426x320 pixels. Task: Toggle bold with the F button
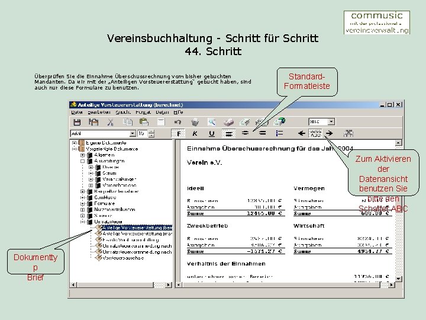[179, 133]
